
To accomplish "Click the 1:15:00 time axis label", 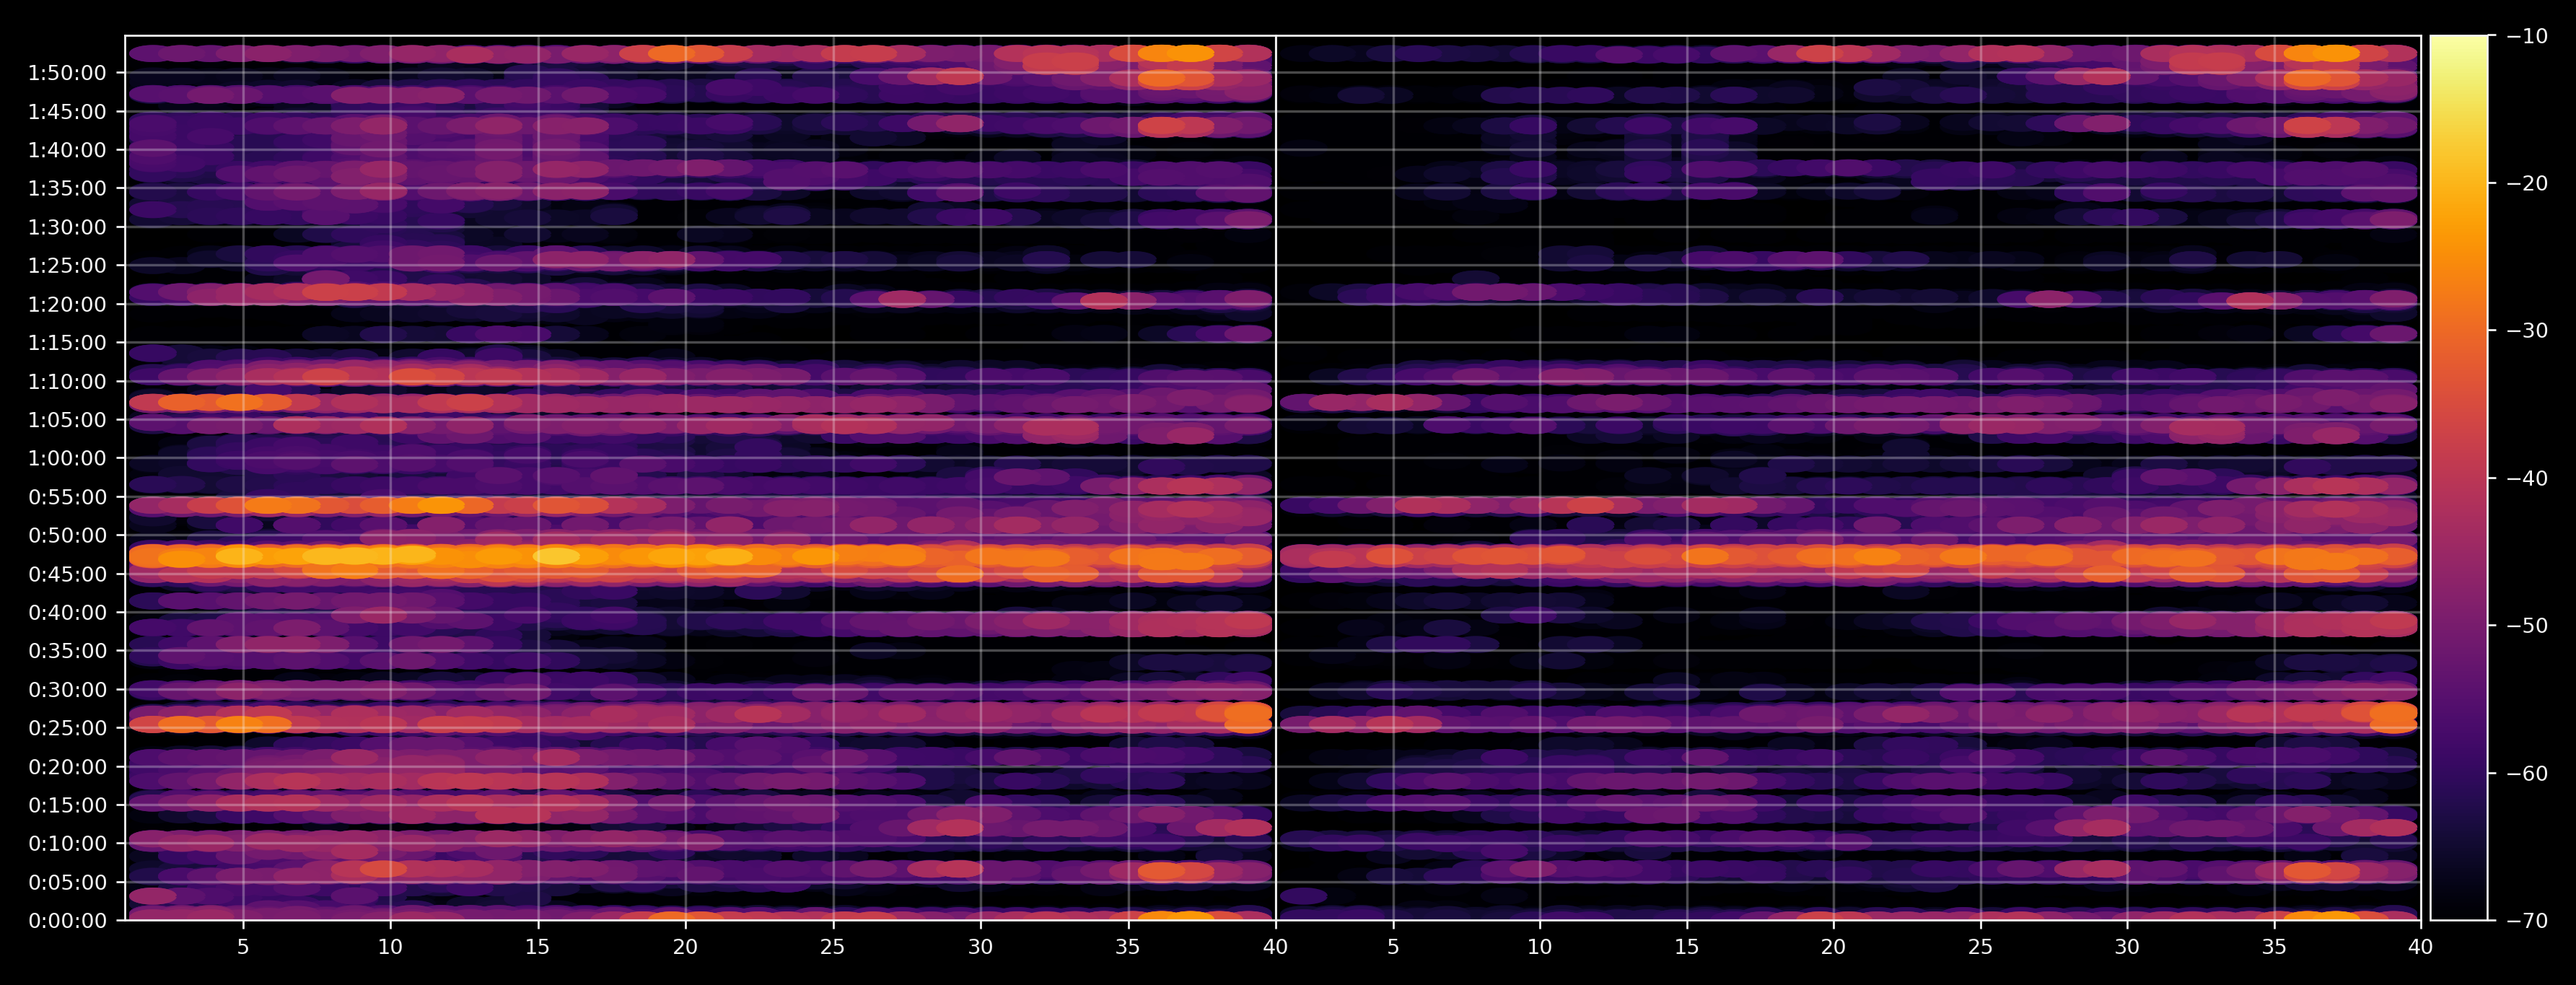I will [67, 343].
